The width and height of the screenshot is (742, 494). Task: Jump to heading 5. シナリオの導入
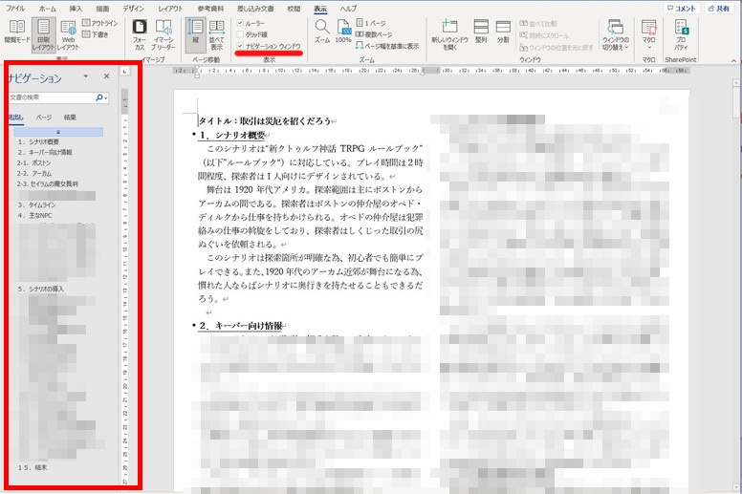(41, 289)
